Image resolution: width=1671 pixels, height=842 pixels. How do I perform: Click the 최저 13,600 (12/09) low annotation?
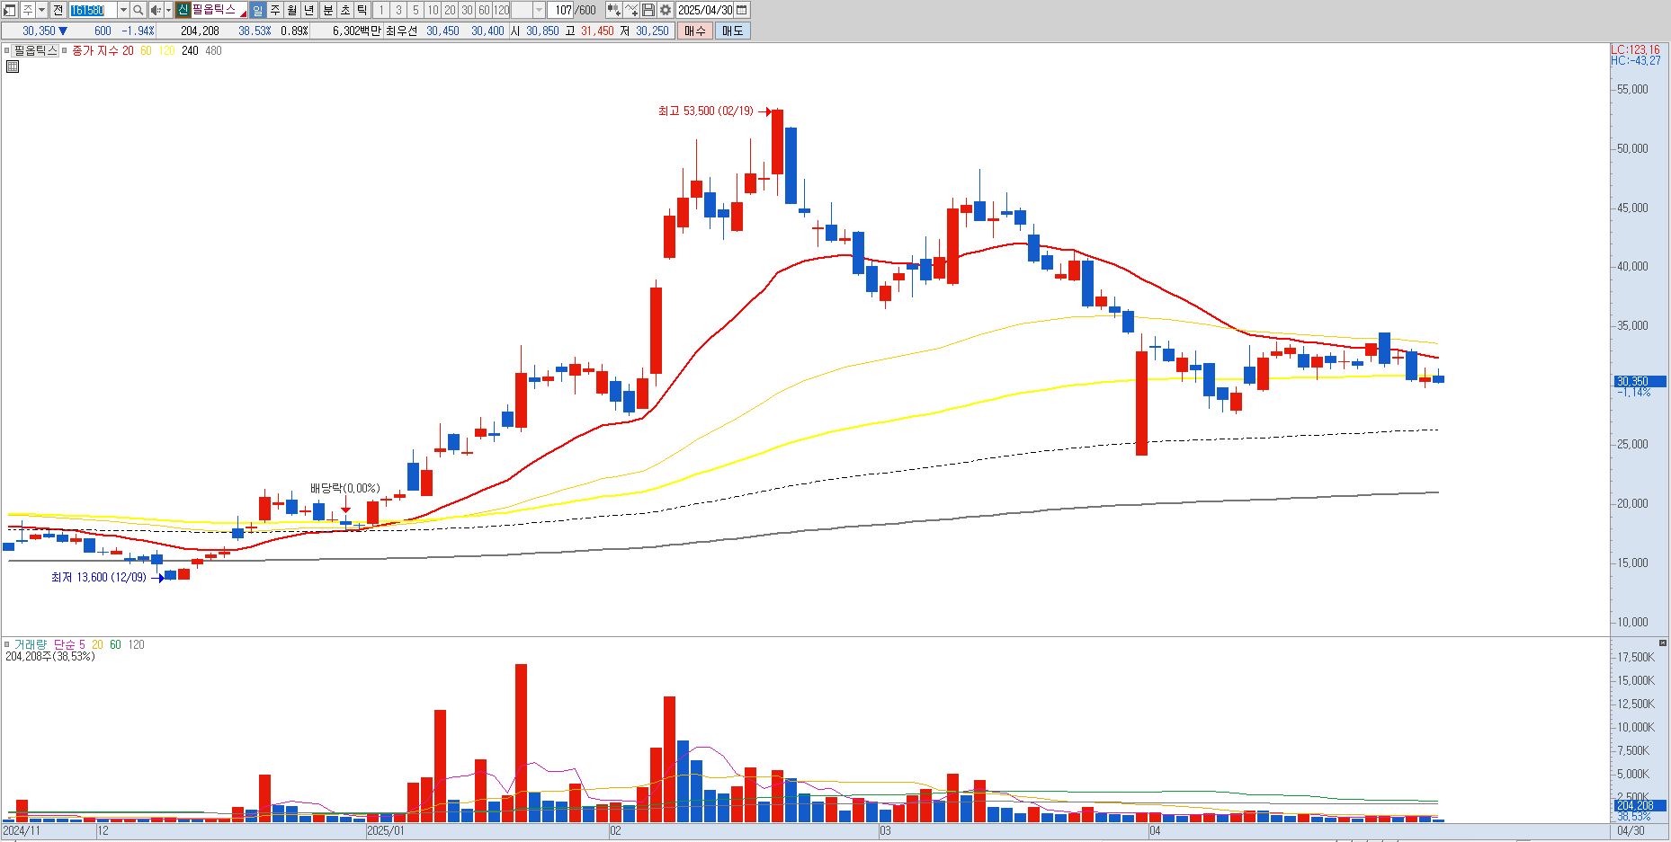99,578
